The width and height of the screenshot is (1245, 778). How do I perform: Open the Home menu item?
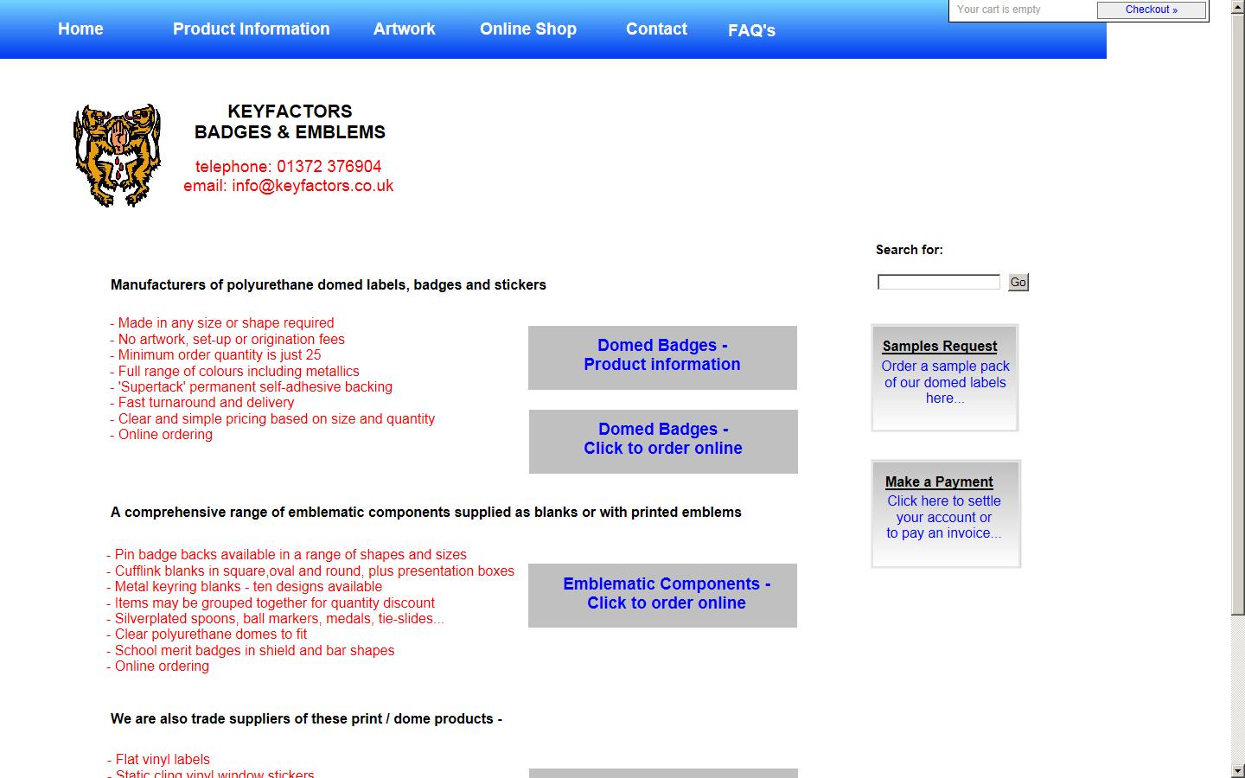pyautogui.click(x=80, y=29)
